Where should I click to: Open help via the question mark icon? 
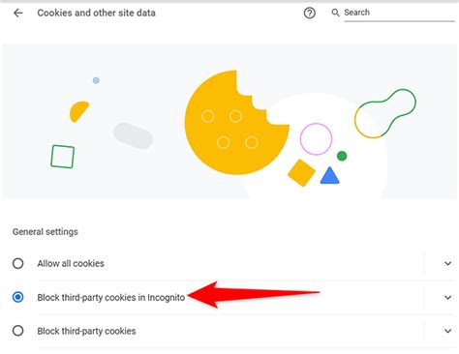[310, 13]
